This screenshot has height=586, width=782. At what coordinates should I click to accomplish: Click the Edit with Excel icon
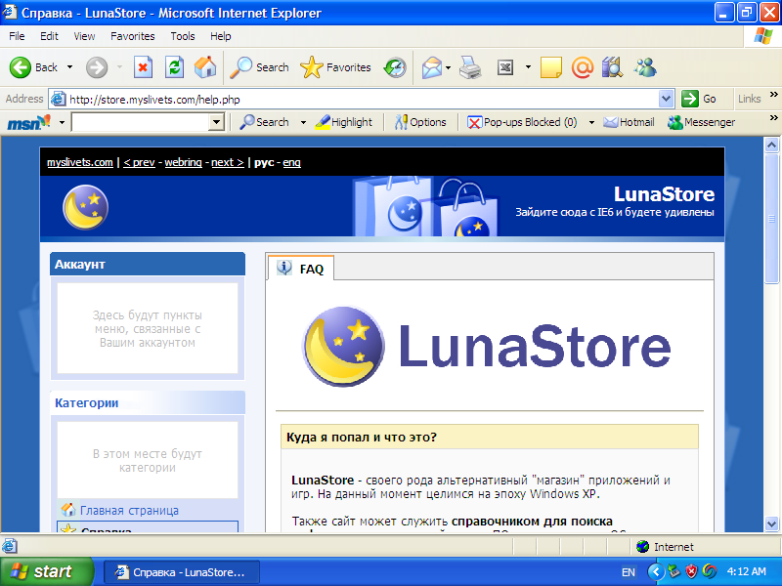505,67
